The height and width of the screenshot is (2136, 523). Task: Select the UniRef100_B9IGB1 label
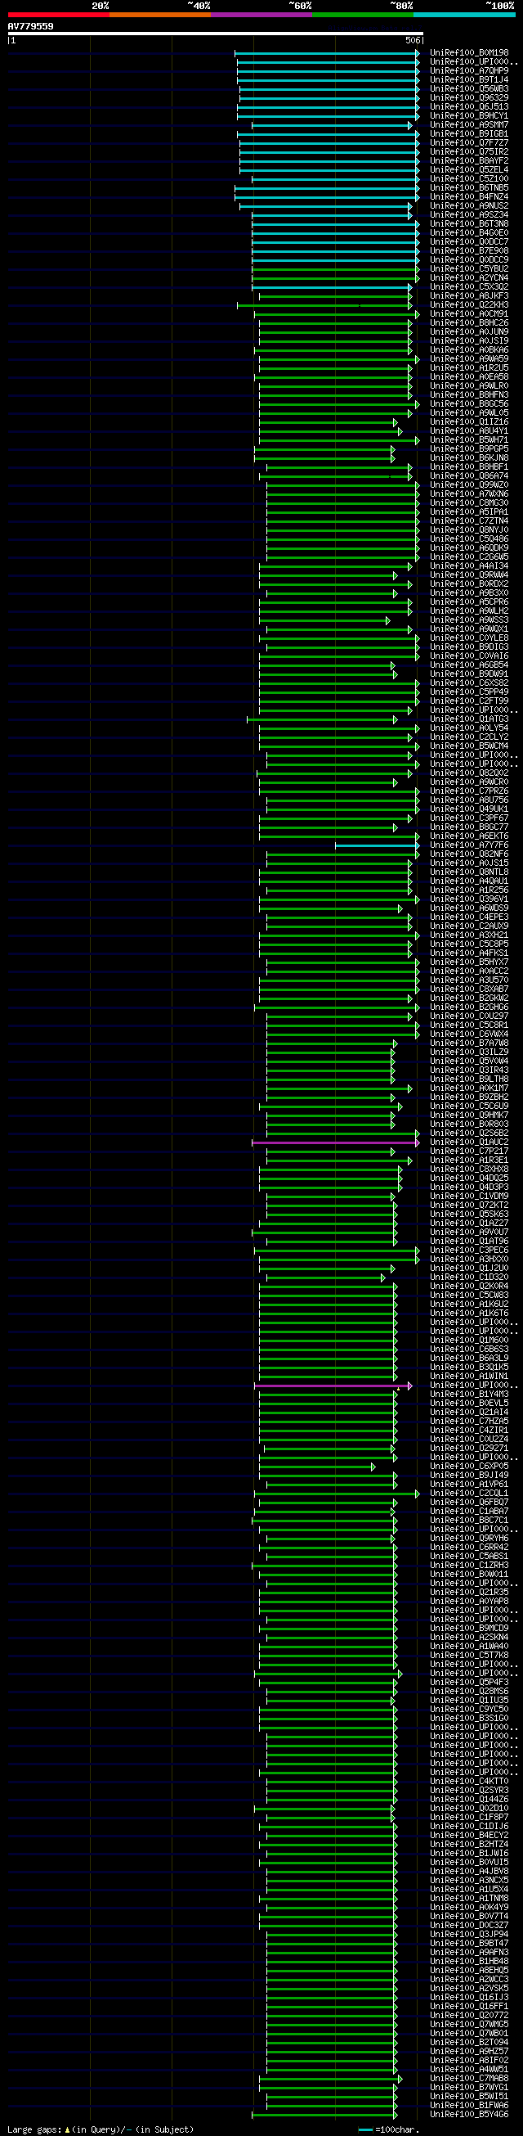point(469,133)
